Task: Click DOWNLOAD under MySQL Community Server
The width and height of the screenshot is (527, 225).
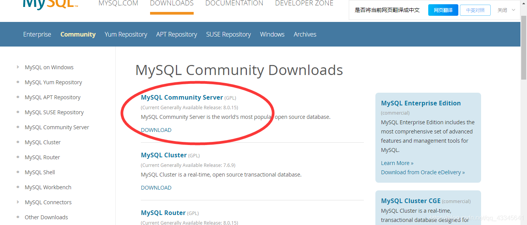Action: pos(156,130)
